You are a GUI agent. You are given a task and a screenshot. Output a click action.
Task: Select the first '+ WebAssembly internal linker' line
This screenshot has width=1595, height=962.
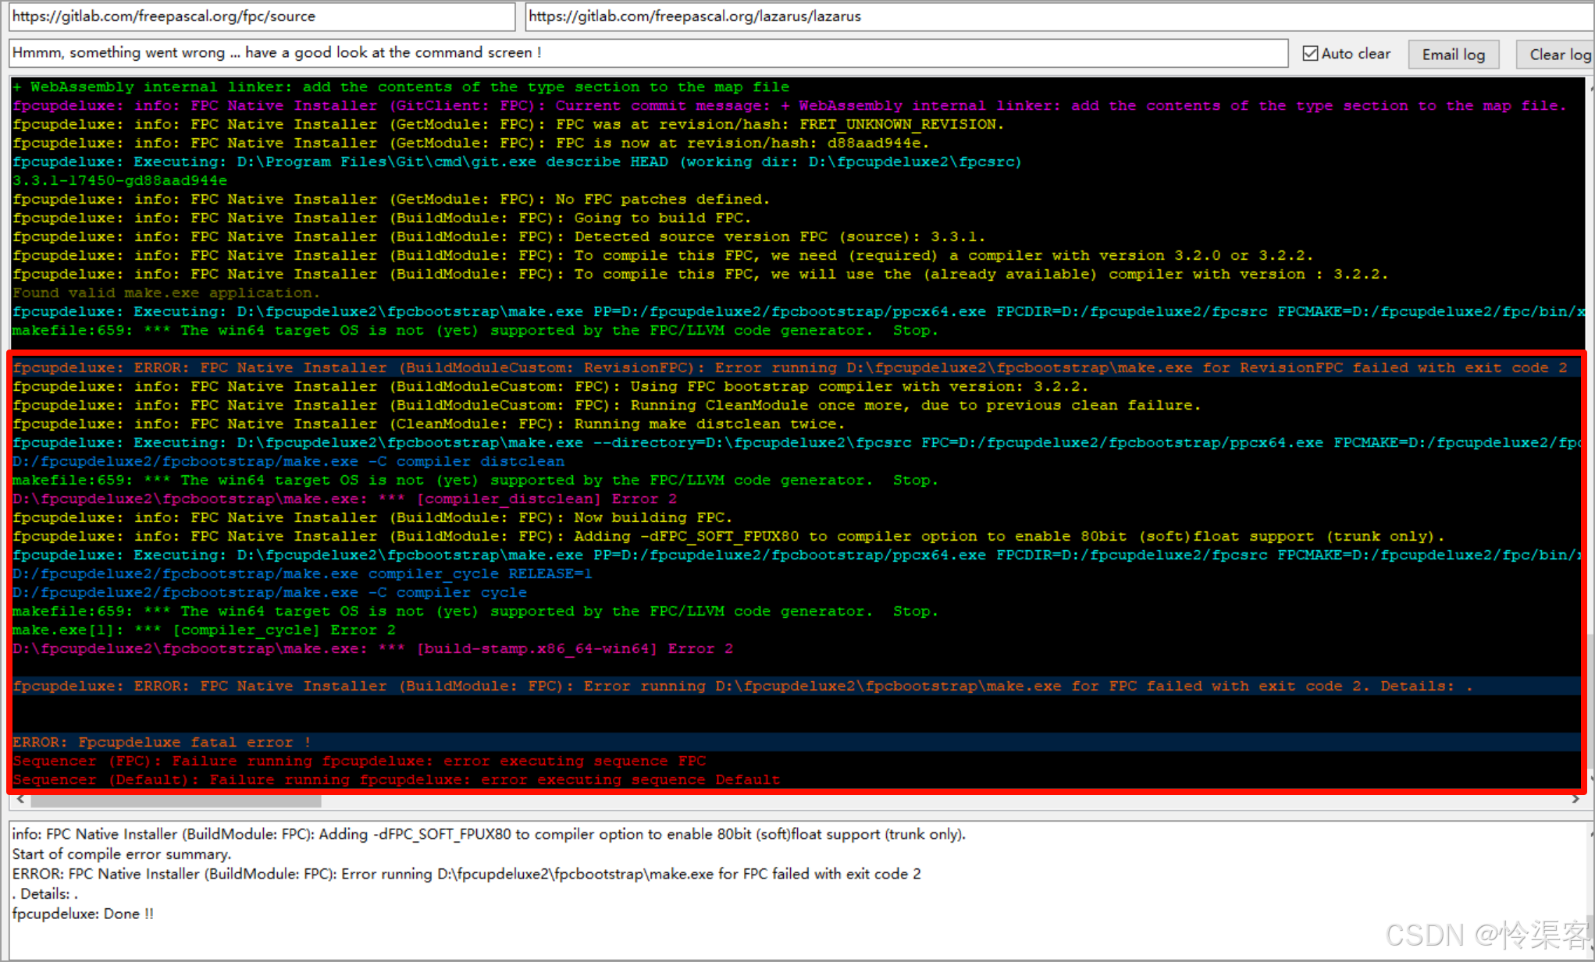coord(401,87)
